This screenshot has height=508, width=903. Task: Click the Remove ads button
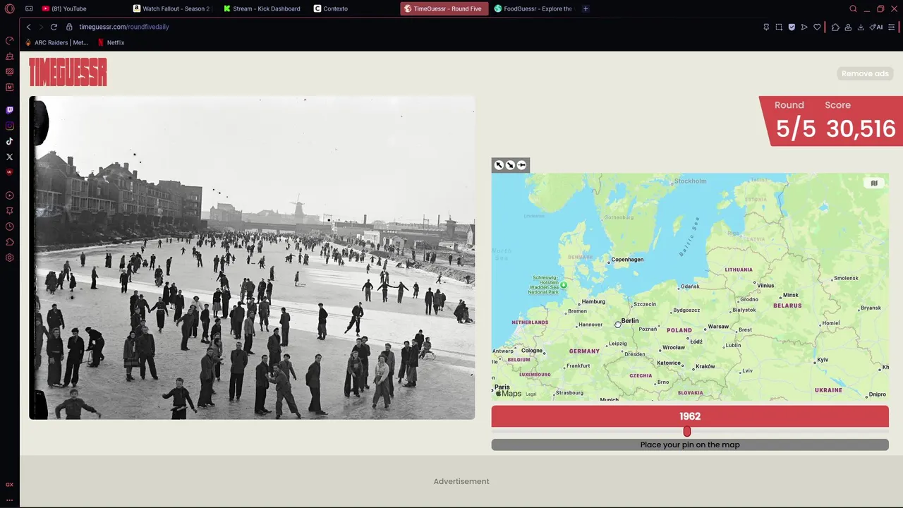coord(865,73)
